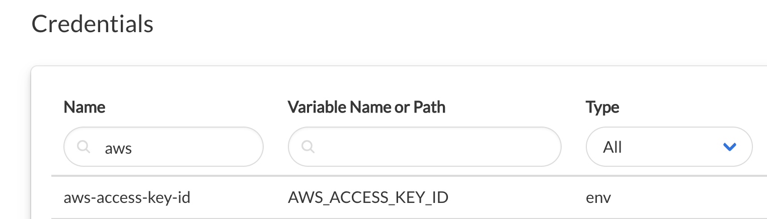Click empty area right of aws in Name filter
Screen dimensions: 767x219
201,147
